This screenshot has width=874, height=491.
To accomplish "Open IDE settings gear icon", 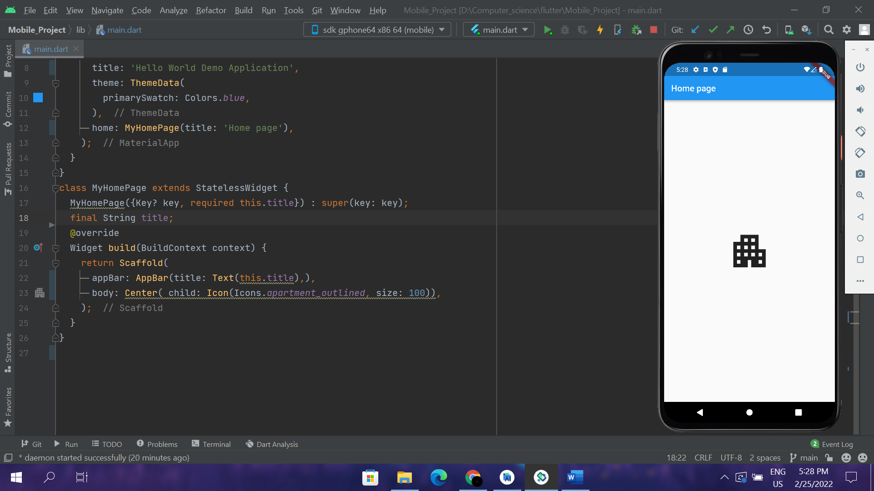I will click(847, 30).
